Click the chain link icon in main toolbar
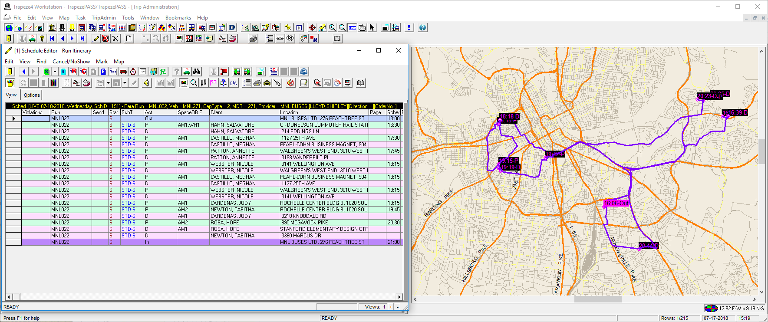This screenshot has height=322, width=768. 280,39
